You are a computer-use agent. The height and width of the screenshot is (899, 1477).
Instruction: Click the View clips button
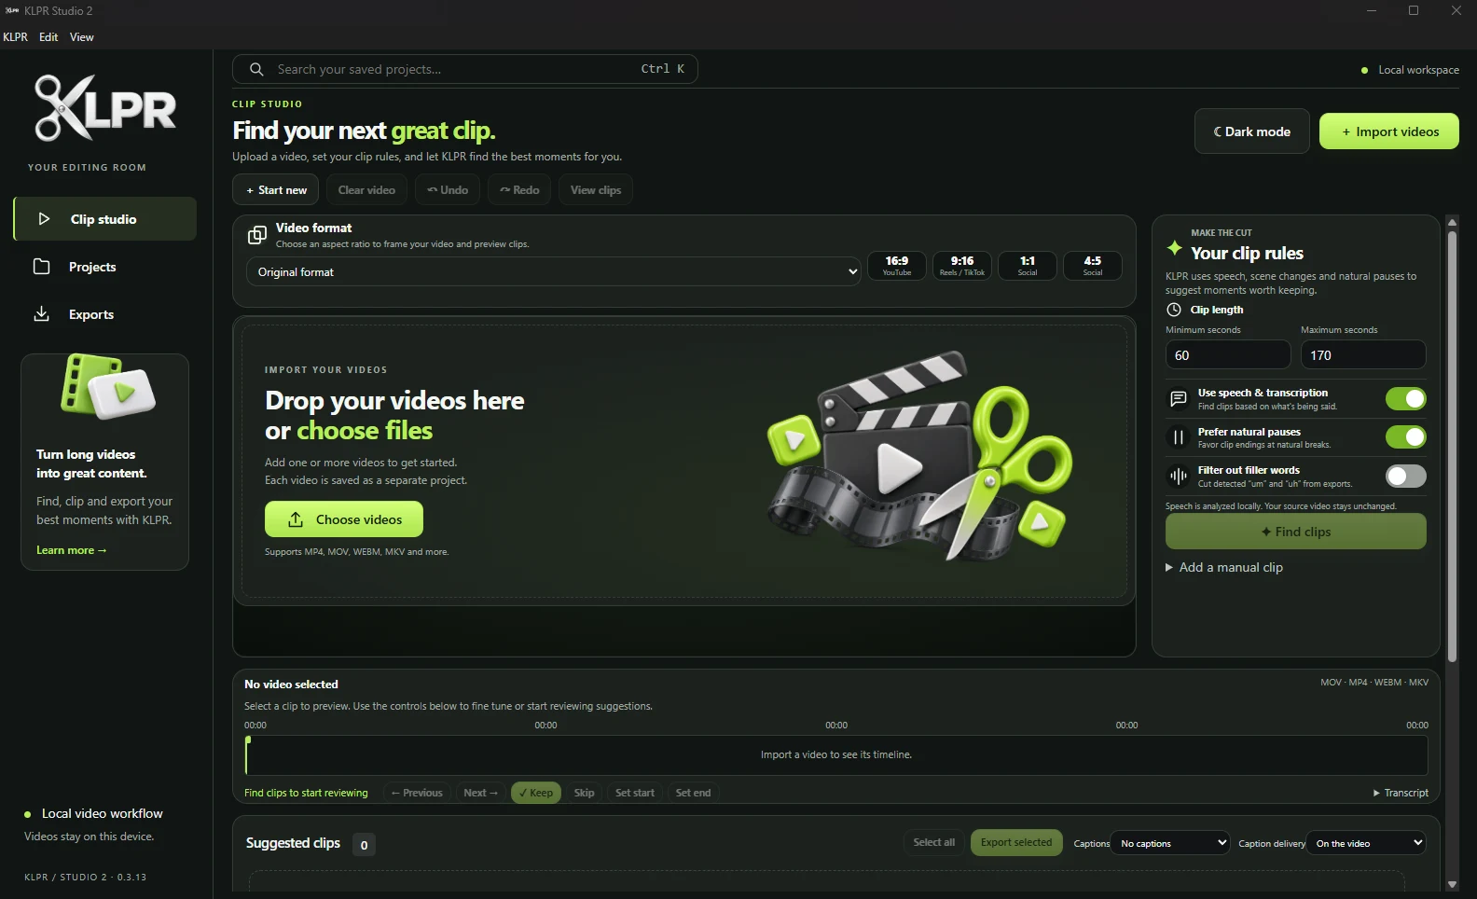tap(596, 189)
